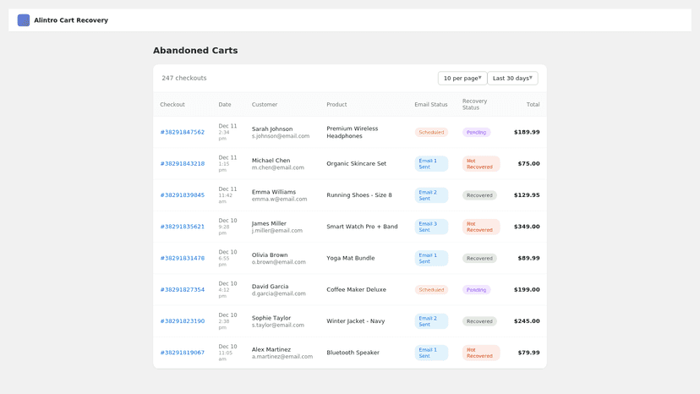Open checkout #38291831478
Viewport: 700px width, 394px height.
point(182,258)
